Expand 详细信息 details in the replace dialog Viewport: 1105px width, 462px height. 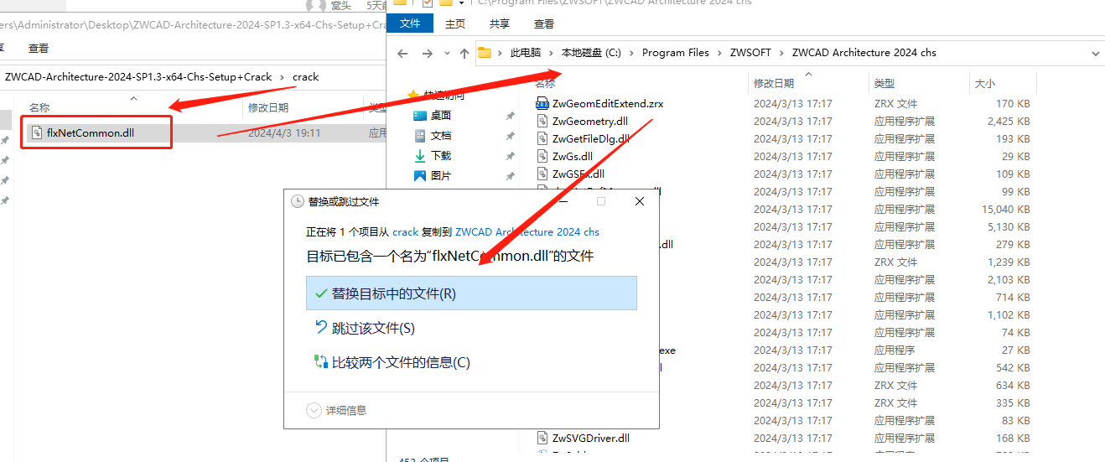point(337,410)
